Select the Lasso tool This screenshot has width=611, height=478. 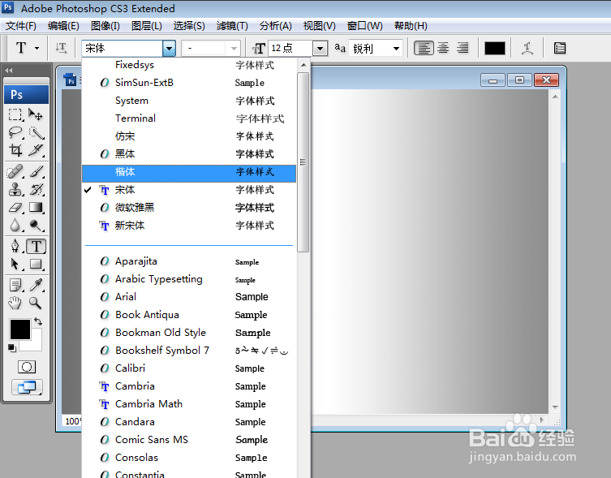15,132
